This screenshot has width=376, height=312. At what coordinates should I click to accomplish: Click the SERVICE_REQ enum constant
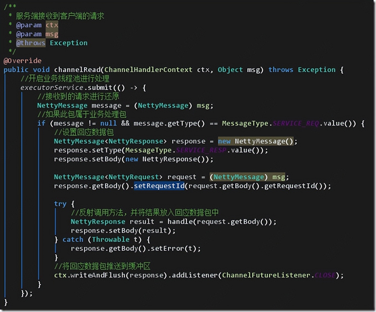point(296,123)
